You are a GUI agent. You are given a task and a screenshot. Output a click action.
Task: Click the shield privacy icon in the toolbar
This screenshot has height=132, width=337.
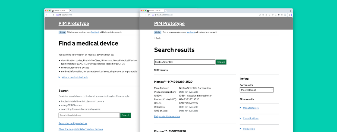tap(269, 15)
